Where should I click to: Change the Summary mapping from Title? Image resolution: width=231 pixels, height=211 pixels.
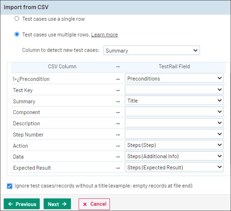click(x=174, y=101)
